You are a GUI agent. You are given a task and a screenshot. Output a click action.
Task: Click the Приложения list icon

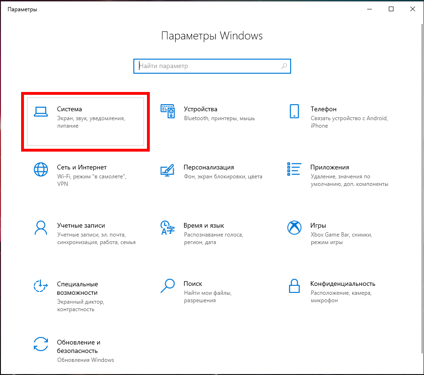pyautogui.click(x=294, y=169)
